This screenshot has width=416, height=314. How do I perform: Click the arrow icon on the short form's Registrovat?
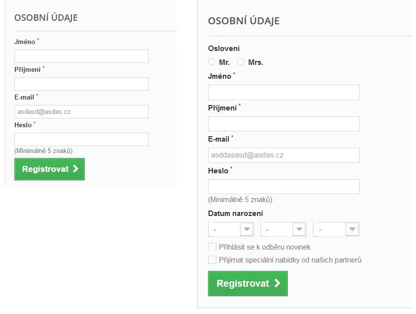75,169
